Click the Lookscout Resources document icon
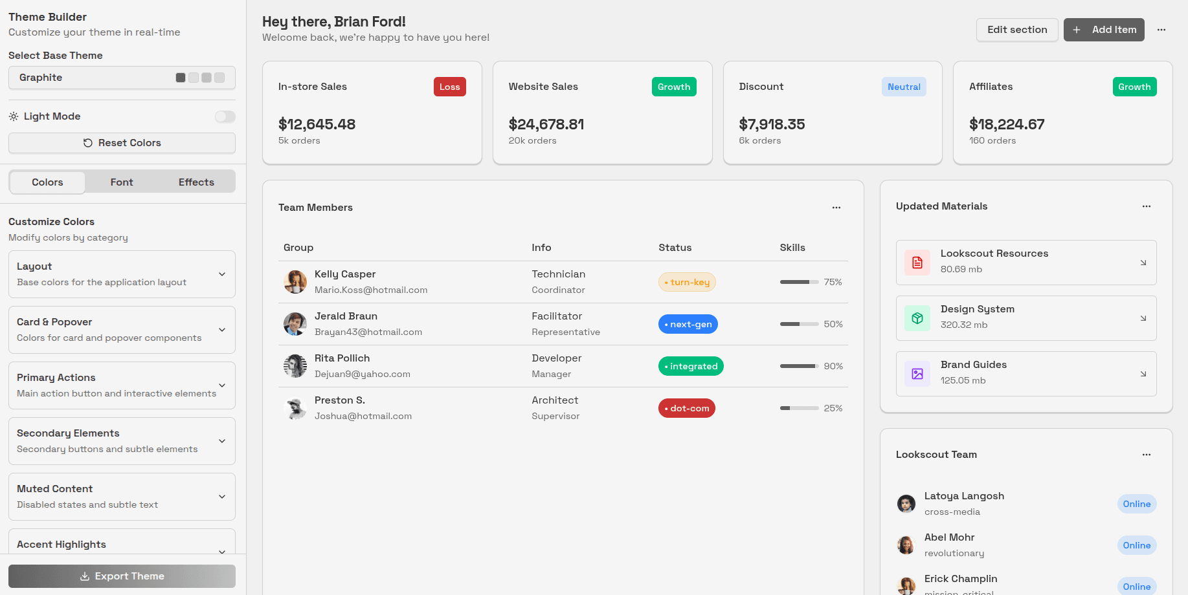The width and height of the screenshot is (1188, 595). pos(917,263)
